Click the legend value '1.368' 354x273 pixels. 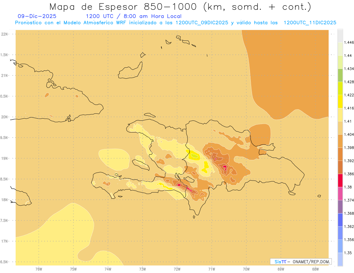coord(349,213)
